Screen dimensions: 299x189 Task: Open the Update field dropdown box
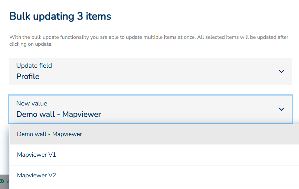tap(150, 71)
